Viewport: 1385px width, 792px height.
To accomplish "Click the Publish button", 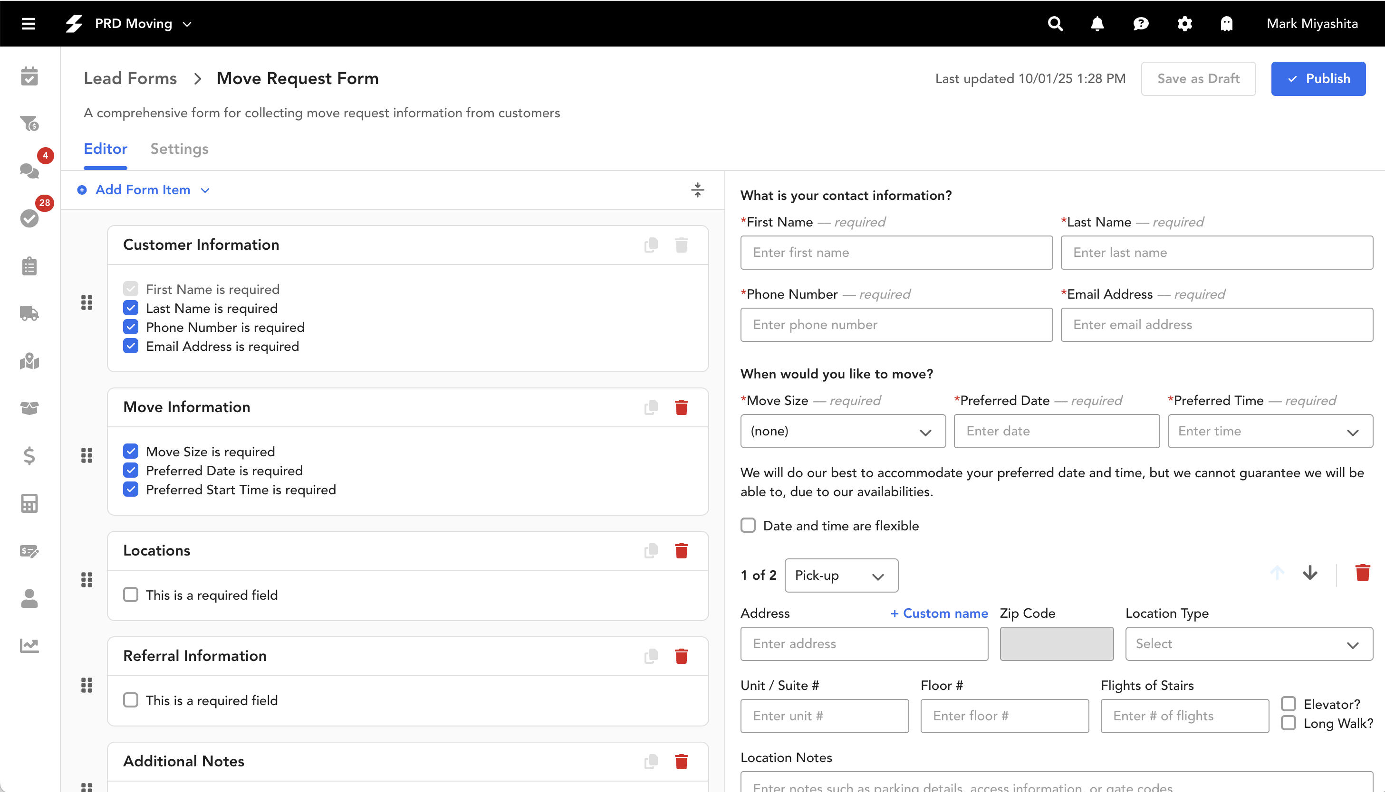I will click(x=1318, y=79).
